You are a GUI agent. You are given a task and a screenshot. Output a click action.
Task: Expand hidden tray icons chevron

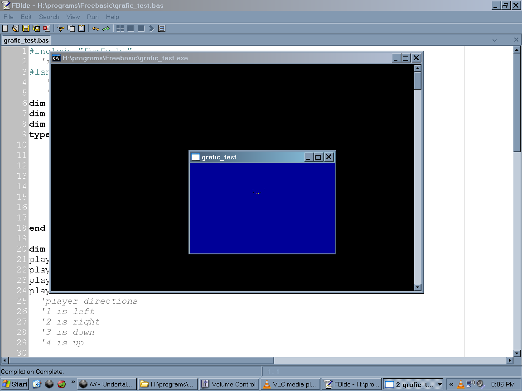click(451, 384)
